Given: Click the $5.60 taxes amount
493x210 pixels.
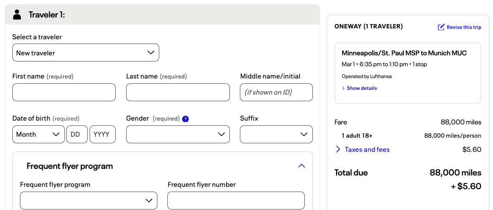Looking at the screenshot, I should click(x=472, y=149).
